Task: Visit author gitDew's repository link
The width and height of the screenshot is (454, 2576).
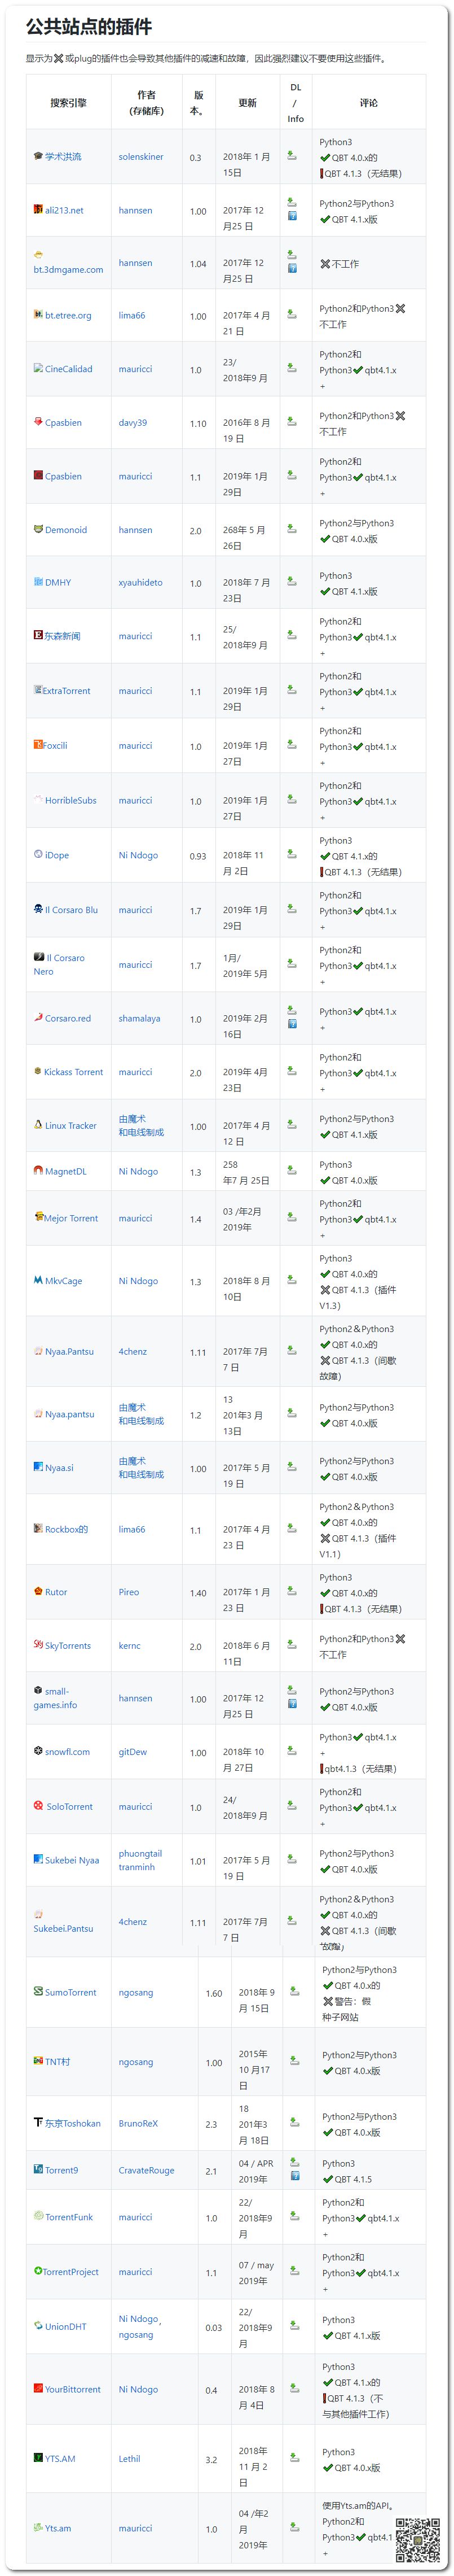Action: point(133,1753)
